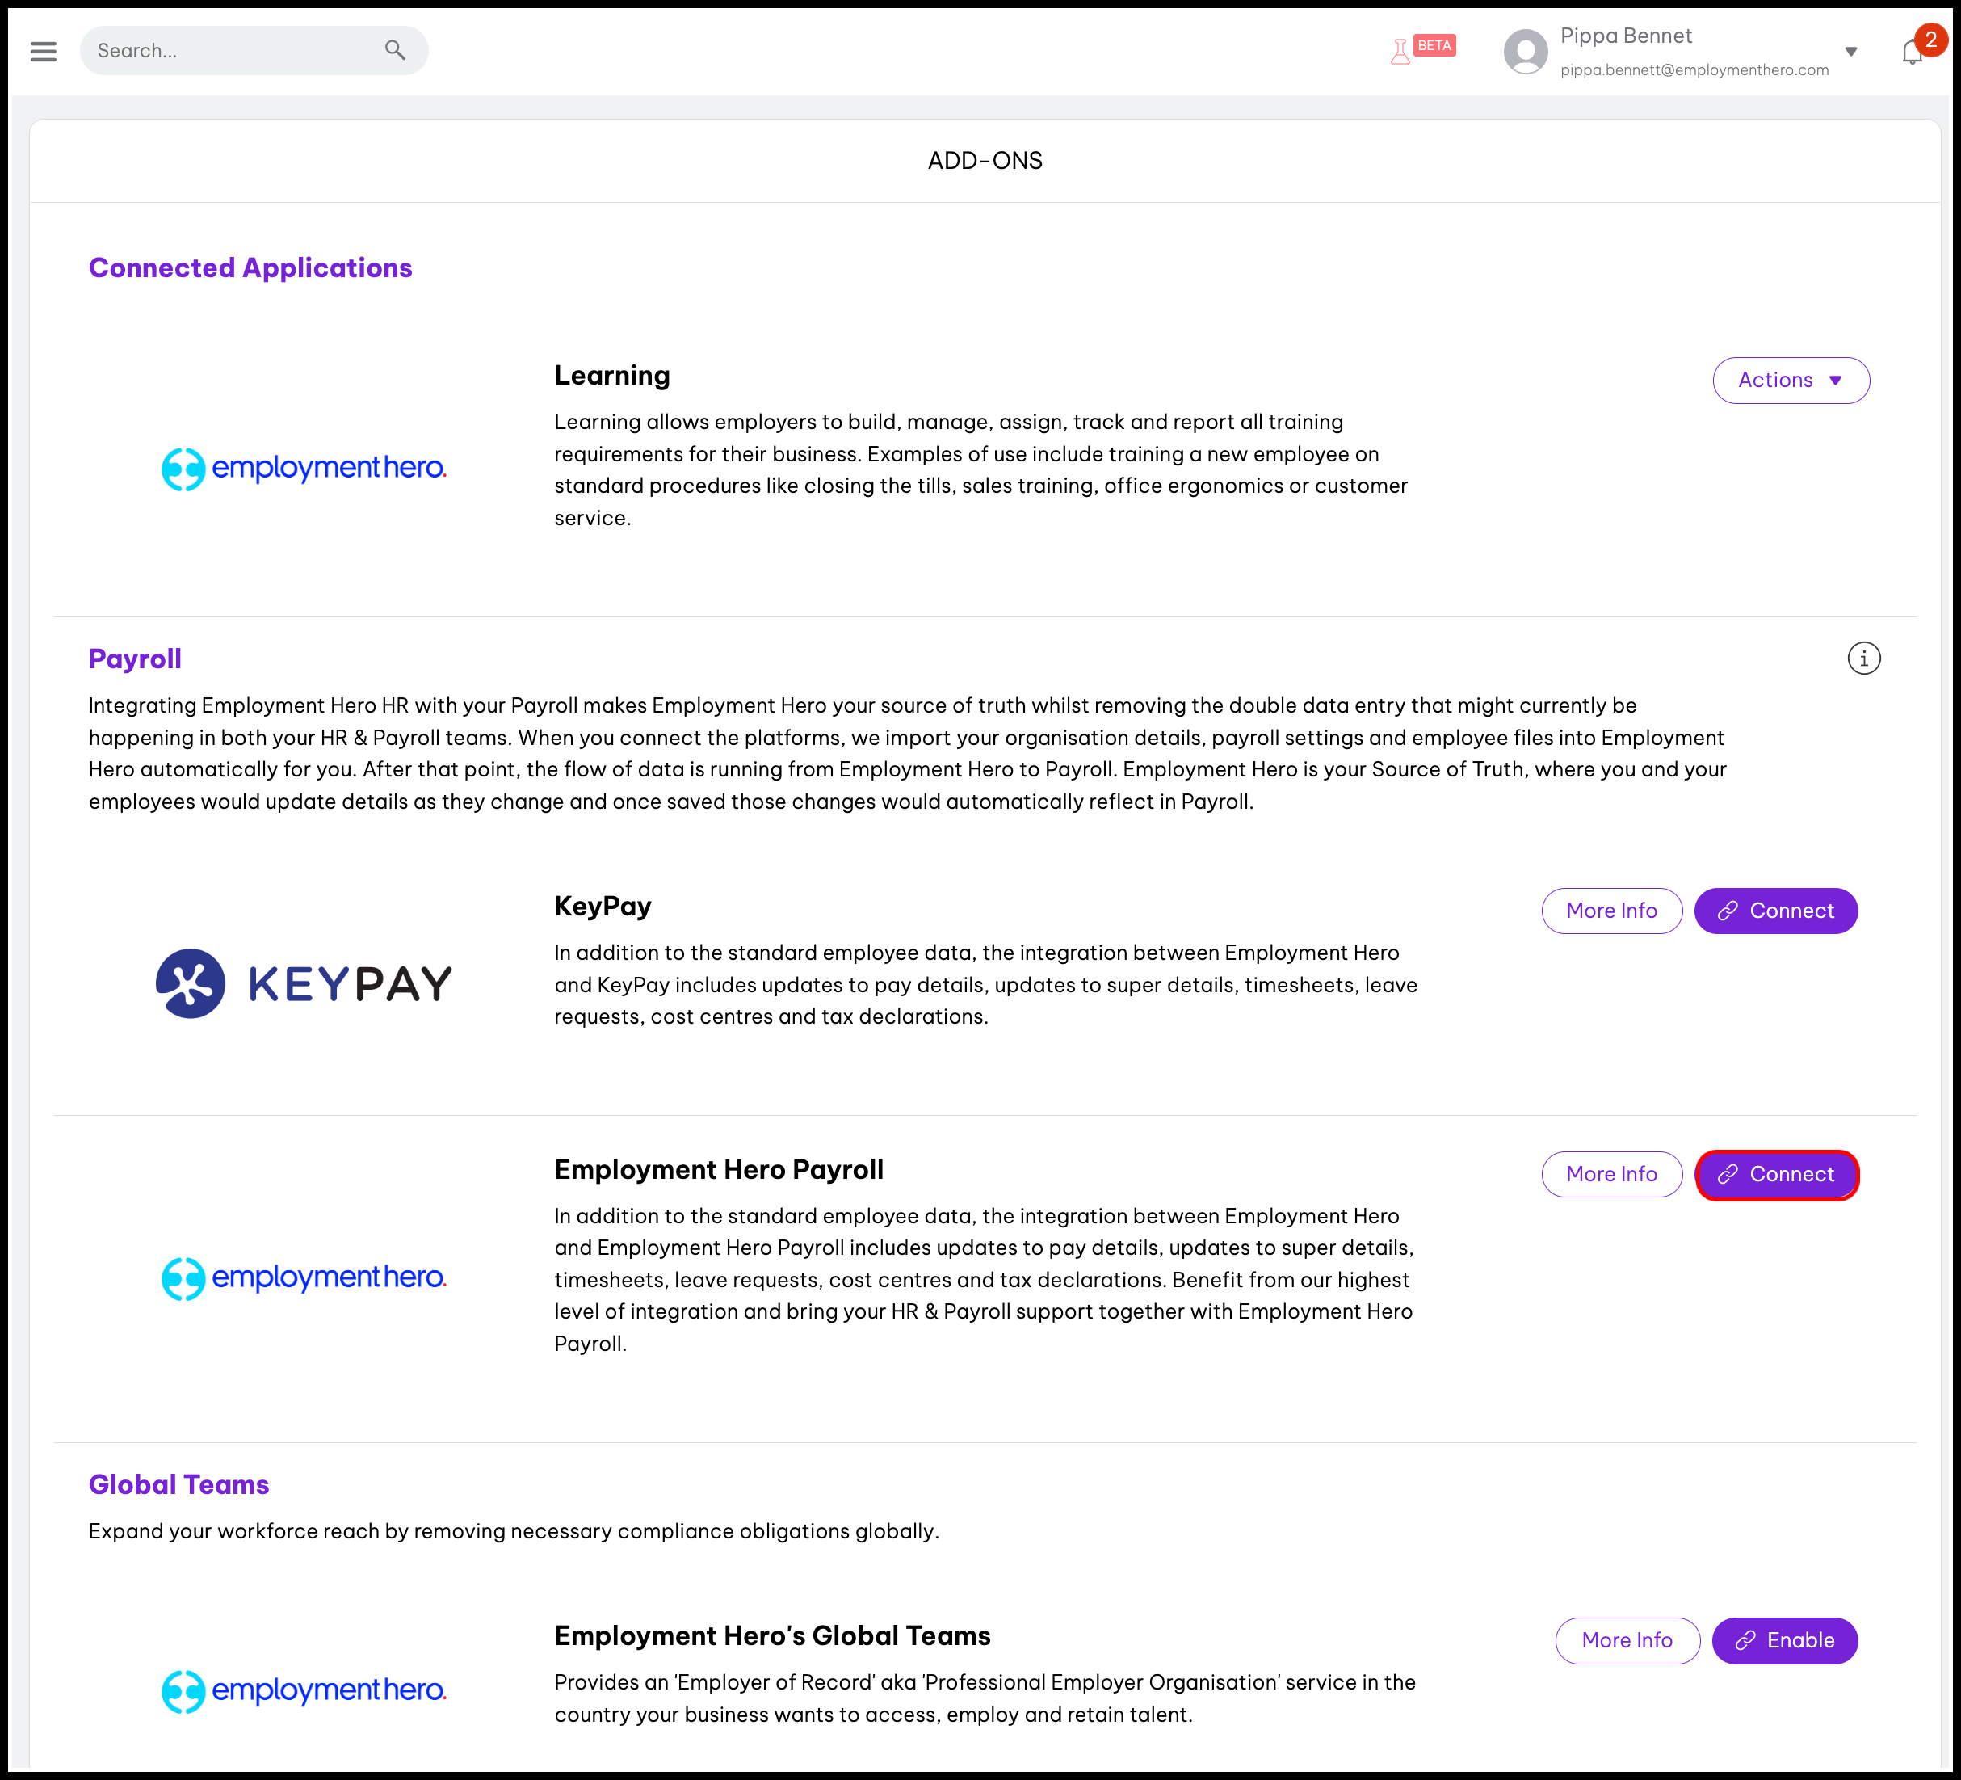Open More Info for Employment Hero Payroll
This screenshot has height=1780, width=1961.
pos(1610,1175)
